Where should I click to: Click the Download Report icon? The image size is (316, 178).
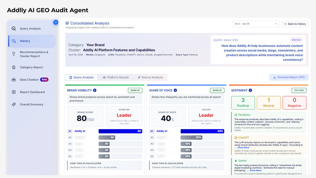click(275, 77)
